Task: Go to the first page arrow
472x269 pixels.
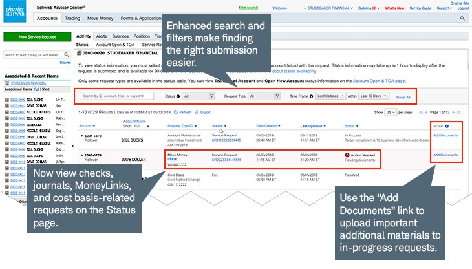Action: click(x=421, y=113)
